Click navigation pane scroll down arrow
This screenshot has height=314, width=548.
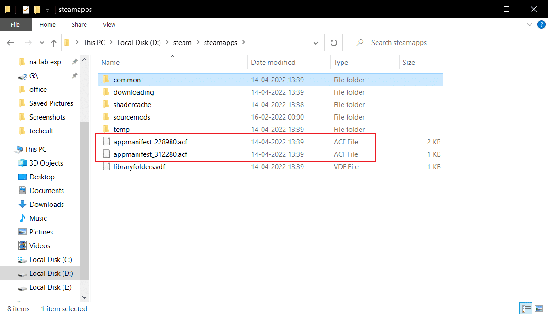[84, 297]
